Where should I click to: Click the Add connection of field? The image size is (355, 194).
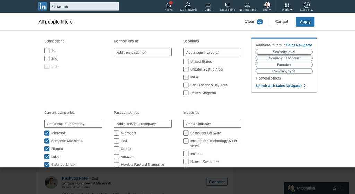(x=142, y=52)
